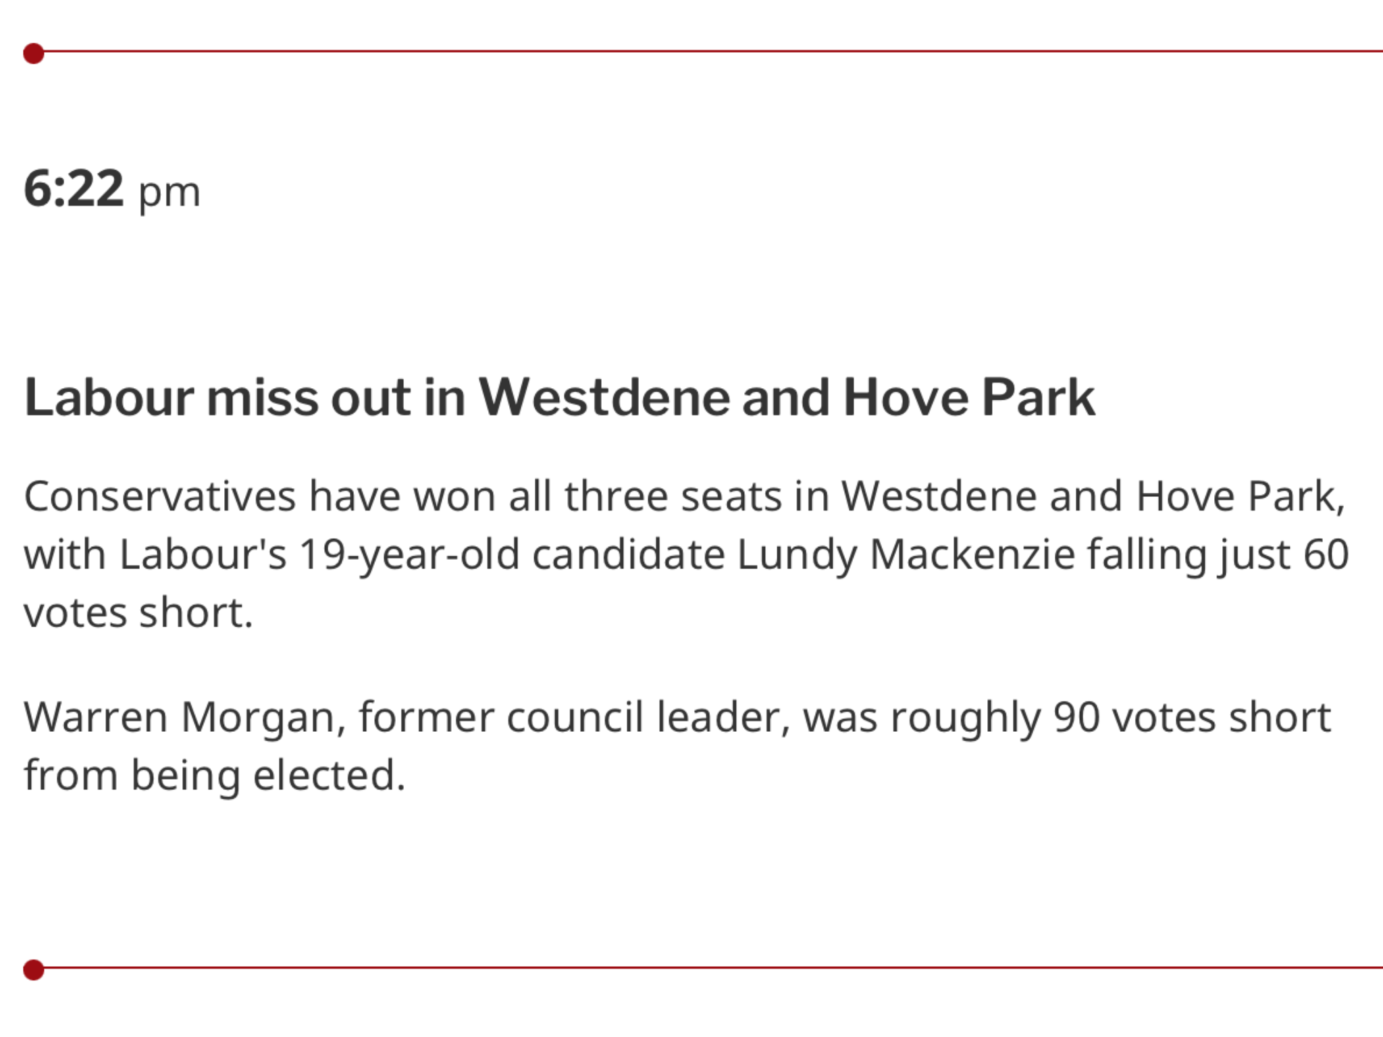
Task: Click the word "Labour" in the headline
Action: pos(109,398)
